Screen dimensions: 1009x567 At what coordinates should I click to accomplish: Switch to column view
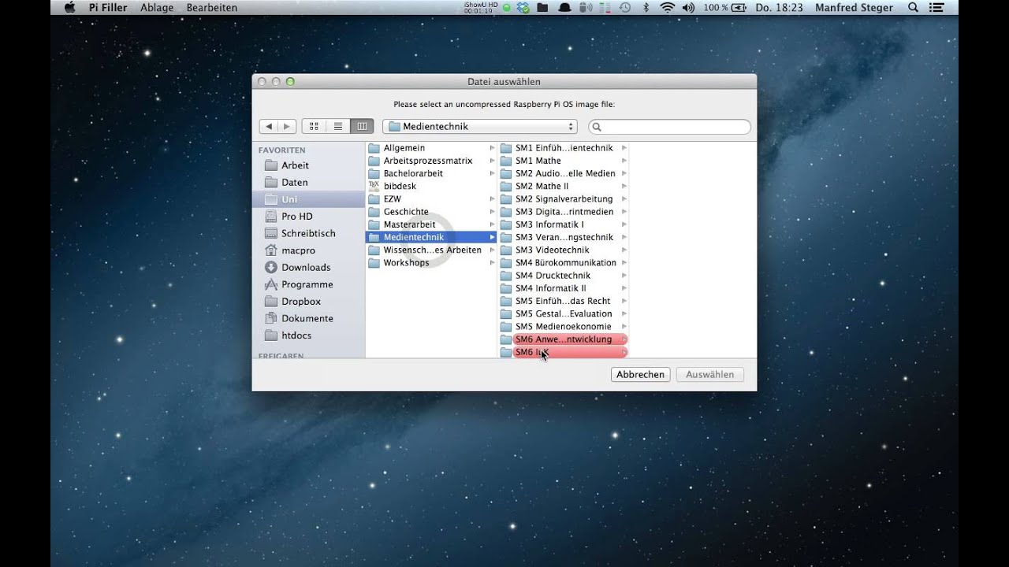362,126
